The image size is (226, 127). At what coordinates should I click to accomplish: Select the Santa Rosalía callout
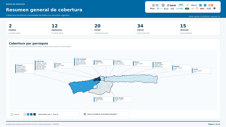[x=123, y=99]
